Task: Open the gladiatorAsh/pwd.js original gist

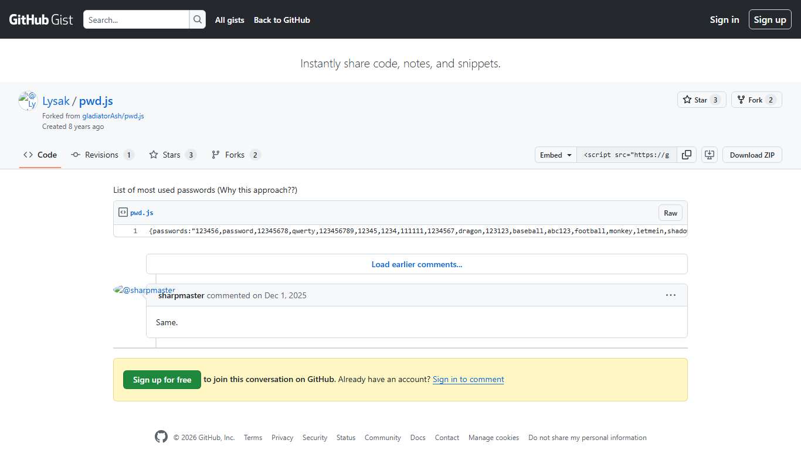Action: coord(113,115)
